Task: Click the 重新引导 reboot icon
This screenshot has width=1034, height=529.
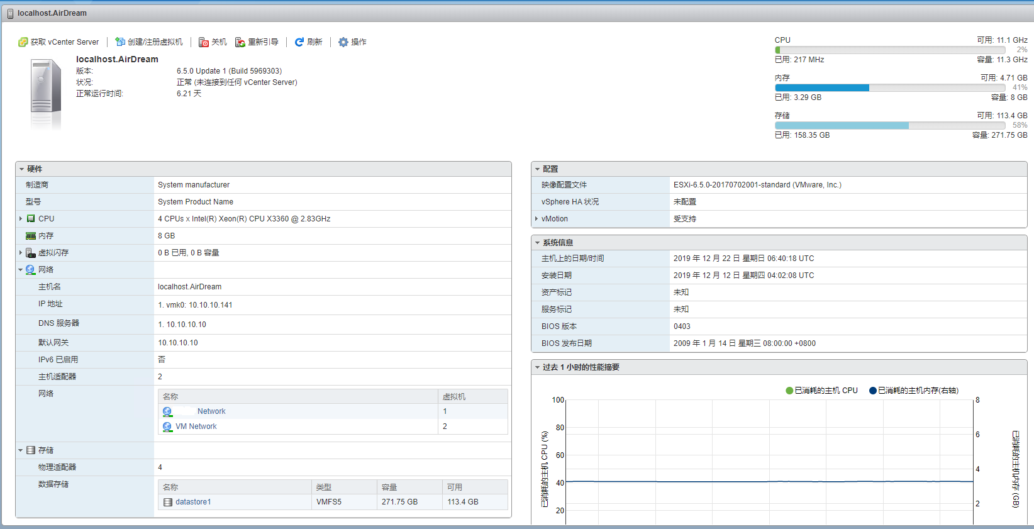Action: 240,42
